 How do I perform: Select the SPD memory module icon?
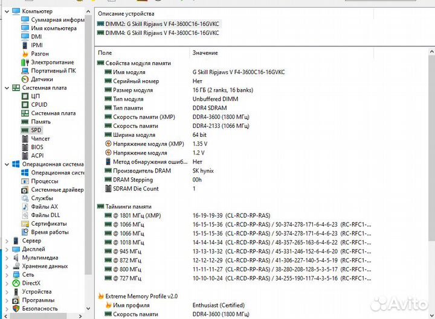[x=25, y=130]
